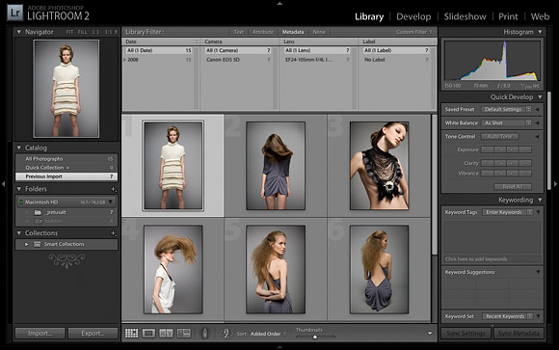
Task: Switch to Grid view
Action: [x=131, y=334]
